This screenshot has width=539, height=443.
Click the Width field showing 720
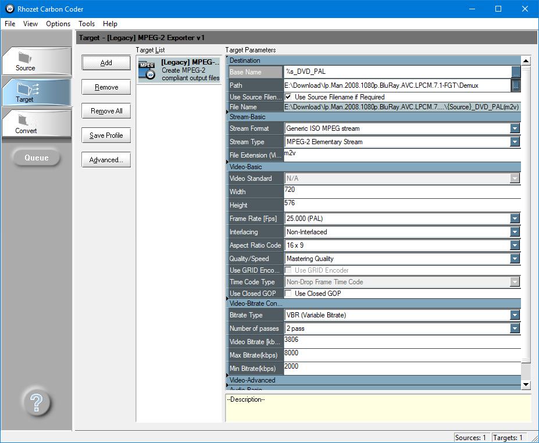pos(402,191)
